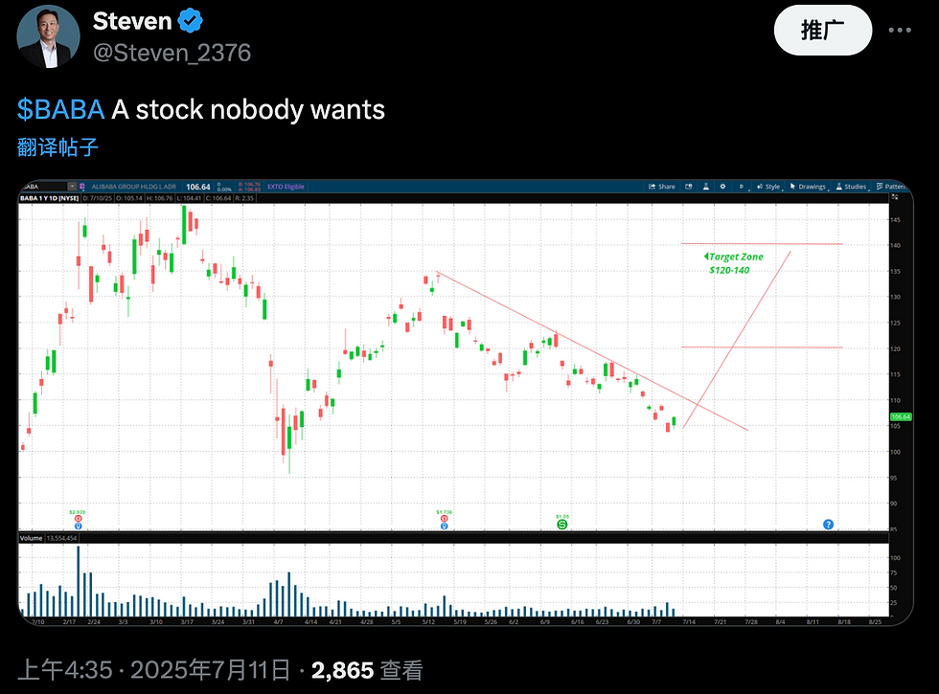Open the Style menu in chart toolbar
Screen dimensions: 939x694
click(768, 187)
